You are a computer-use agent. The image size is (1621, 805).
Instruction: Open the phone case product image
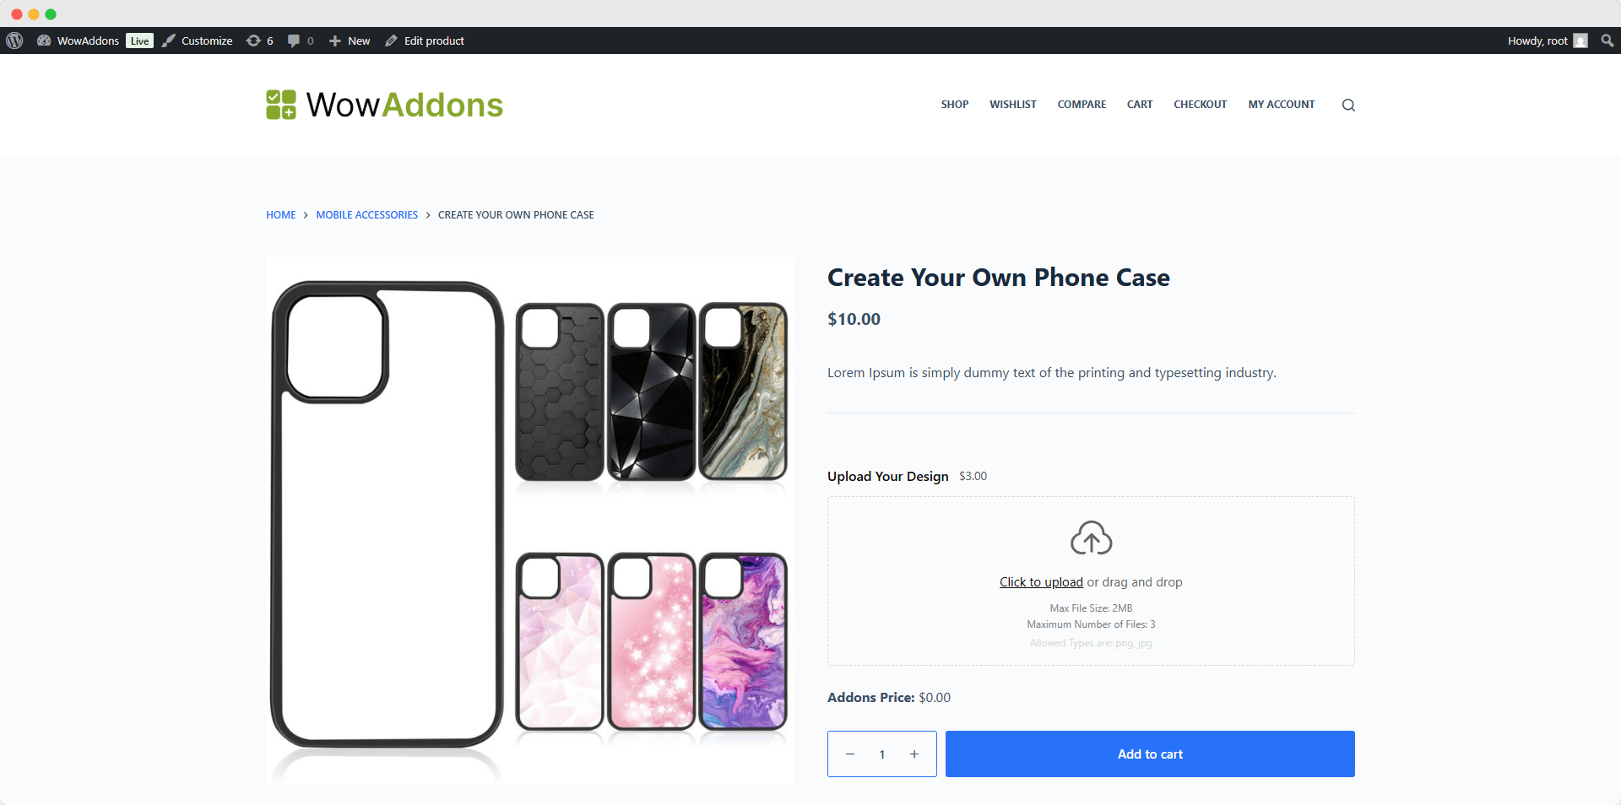pyautogui.click(x=529, y=521)
